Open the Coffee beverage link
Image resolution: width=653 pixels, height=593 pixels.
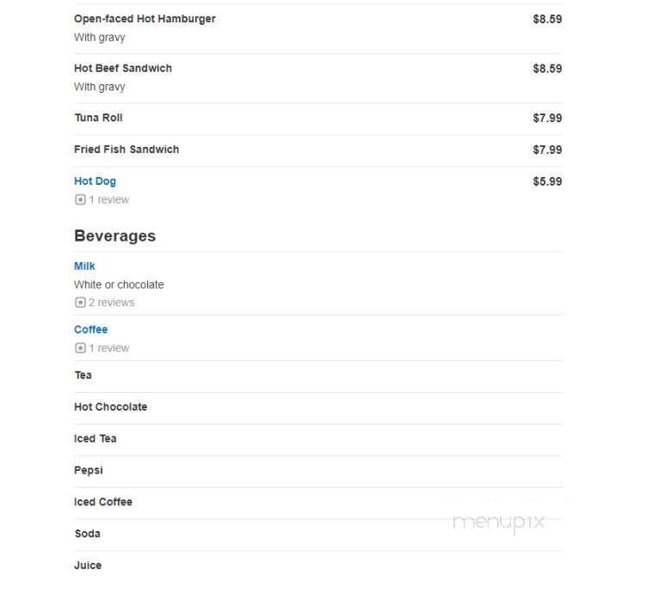coord(91,329)
